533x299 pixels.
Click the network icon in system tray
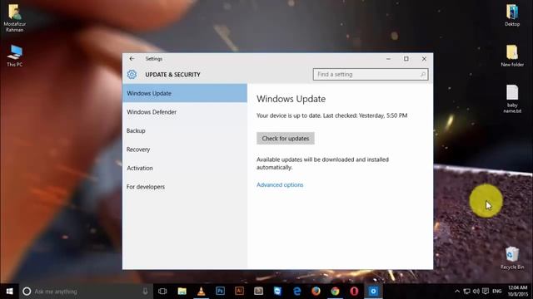pos(466,292)
